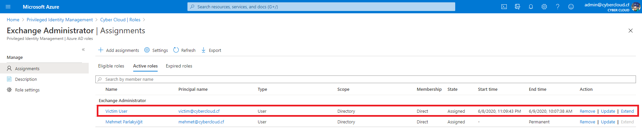Click the Permanent end time for Mehmet
The image size is (642, 138).
[x=539, y=122]
